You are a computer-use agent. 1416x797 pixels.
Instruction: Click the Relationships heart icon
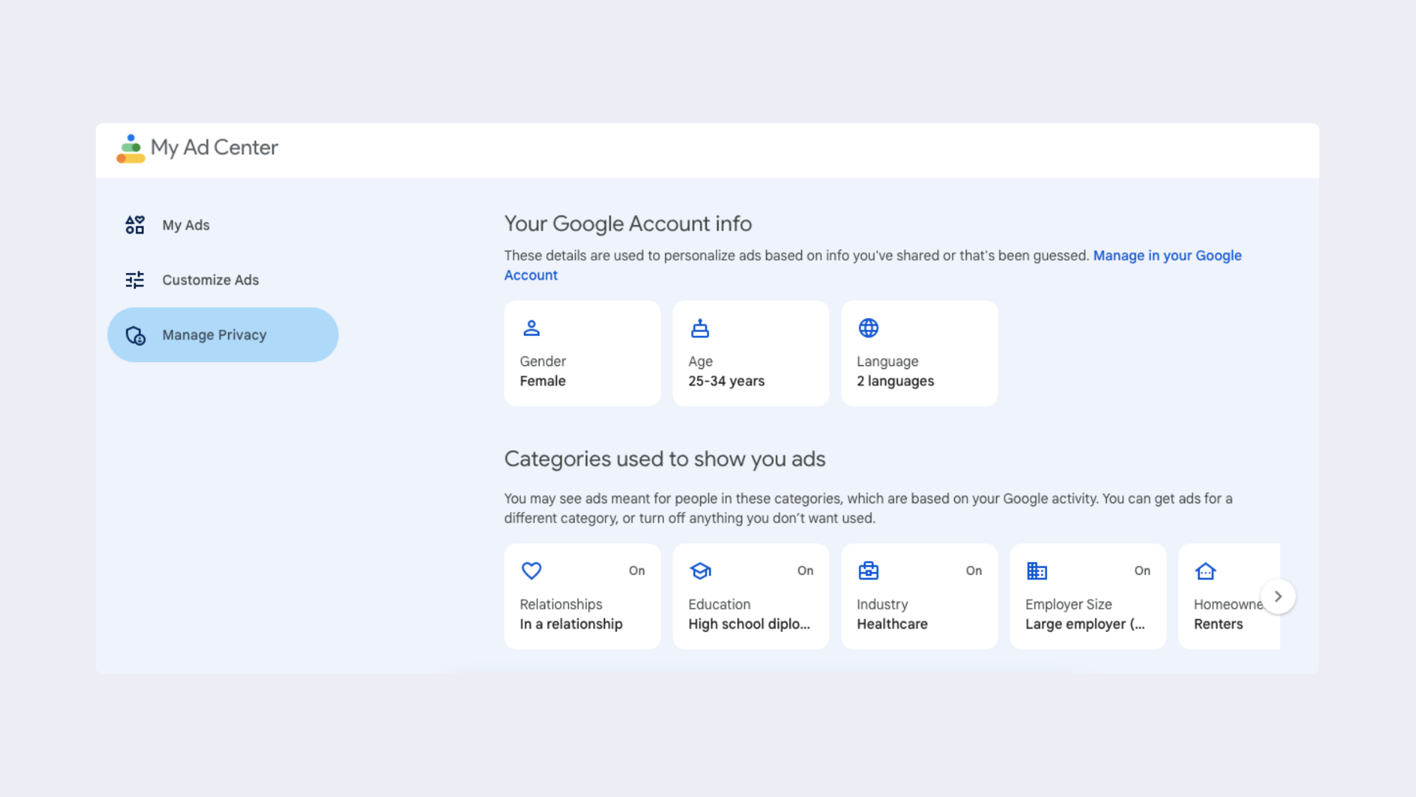click(532, 570)
